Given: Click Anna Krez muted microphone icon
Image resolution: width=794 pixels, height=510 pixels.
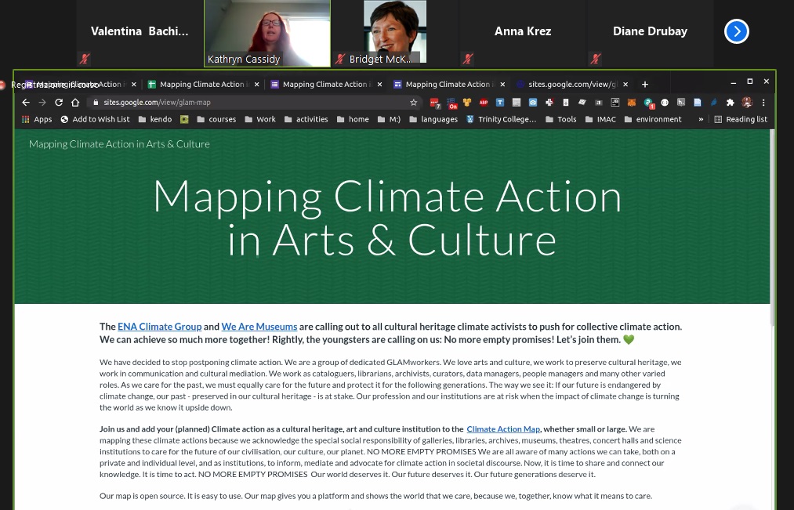Looking at the screenshot, I should pos(469,60).
